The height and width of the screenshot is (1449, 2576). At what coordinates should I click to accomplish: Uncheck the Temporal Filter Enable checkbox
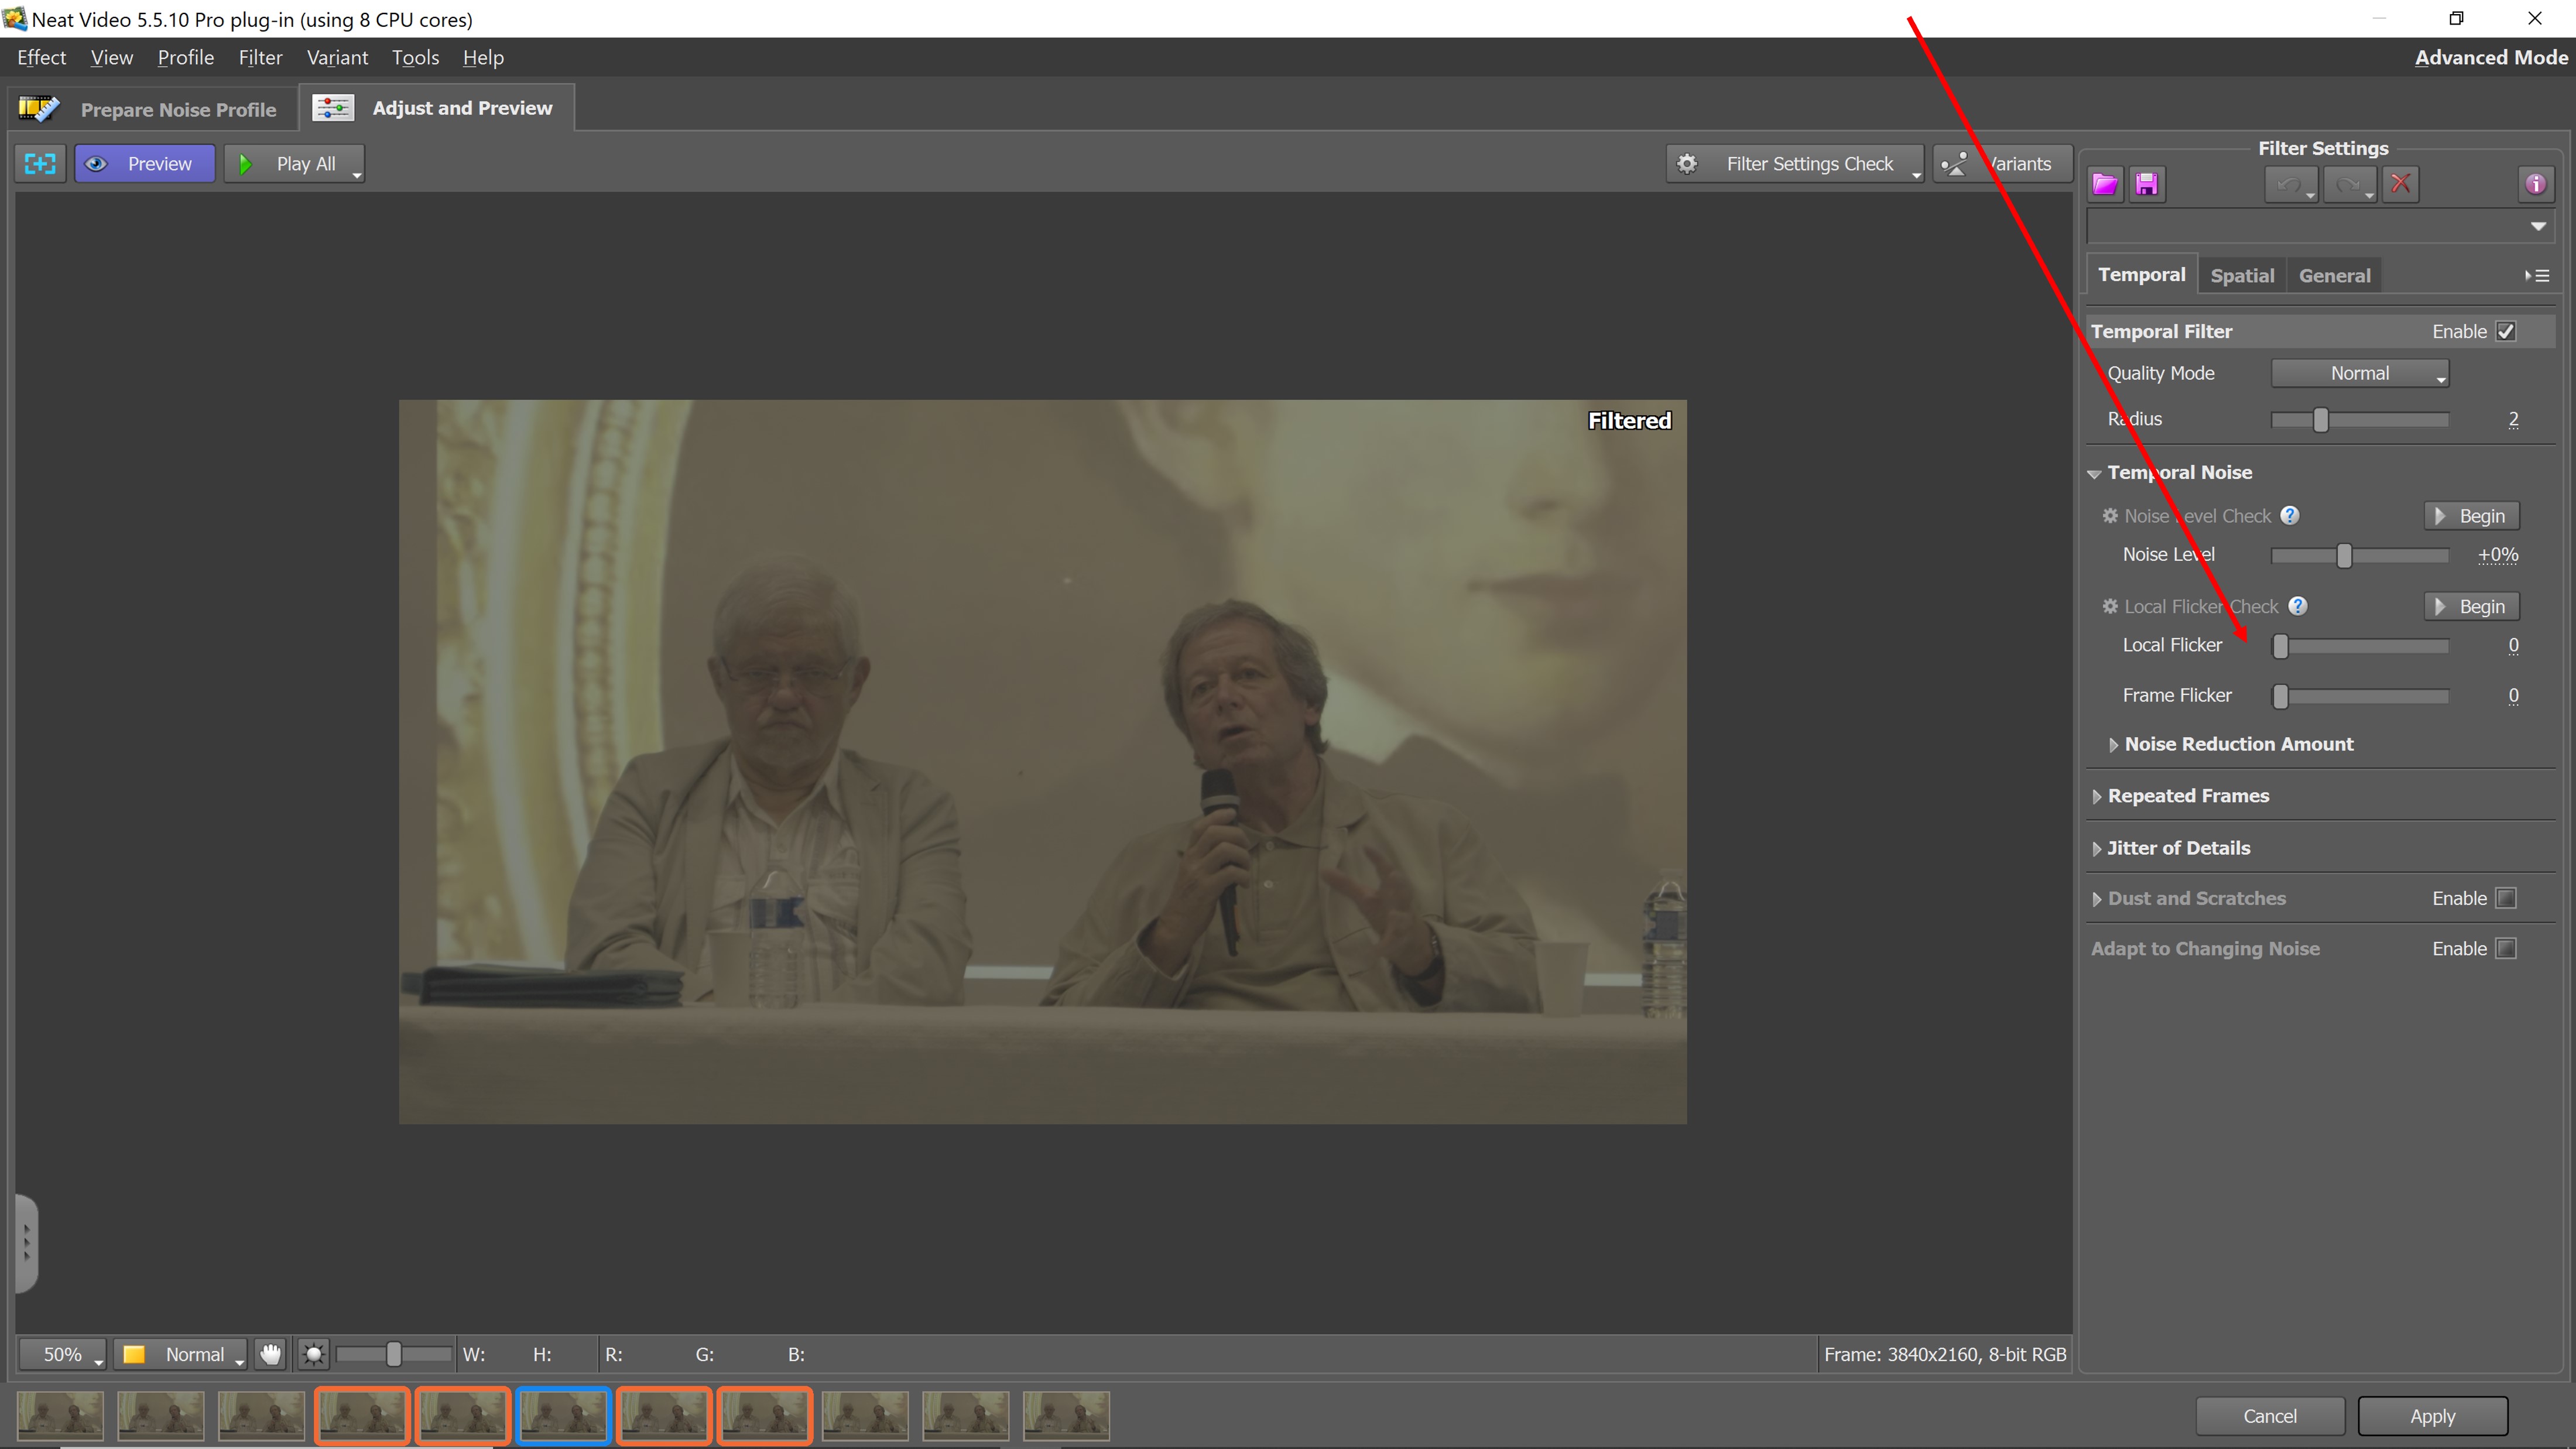tap(2505, 331)
